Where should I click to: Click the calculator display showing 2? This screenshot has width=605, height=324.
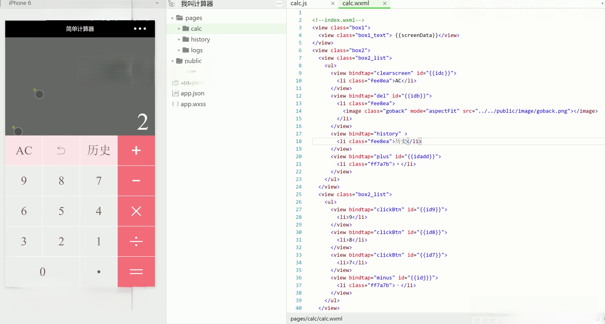pos(142,122)
